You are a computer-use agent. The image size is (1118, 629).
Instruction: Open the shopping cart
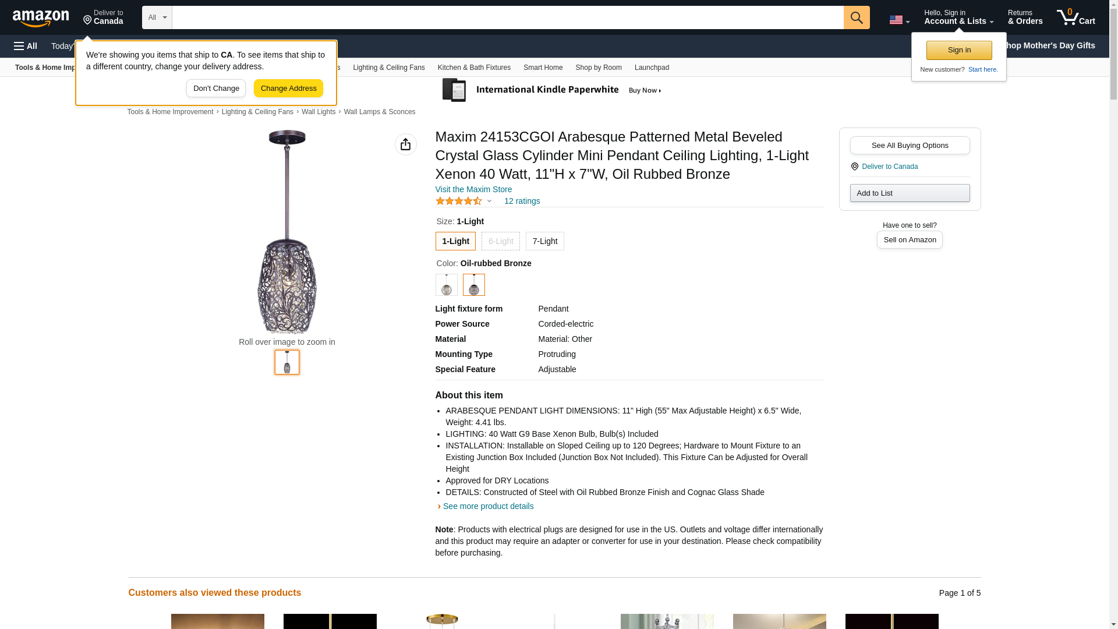coord(1075,17)
